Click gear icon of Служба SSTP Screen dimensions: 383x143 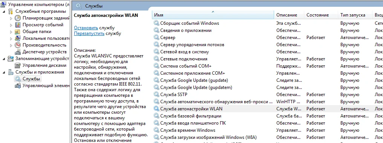156,95
